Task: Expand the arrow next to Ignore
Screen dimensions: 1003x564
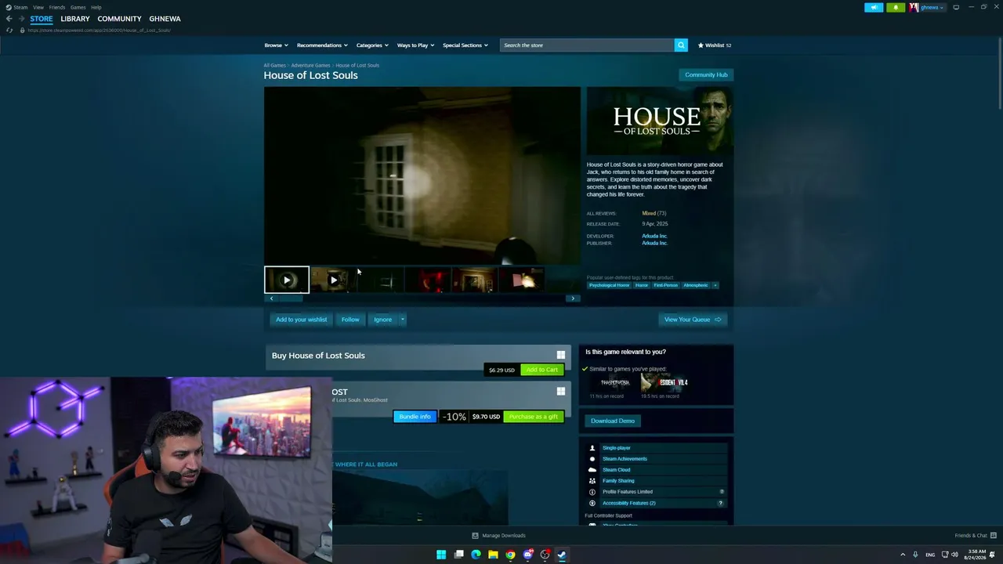Action: point(403,320)
